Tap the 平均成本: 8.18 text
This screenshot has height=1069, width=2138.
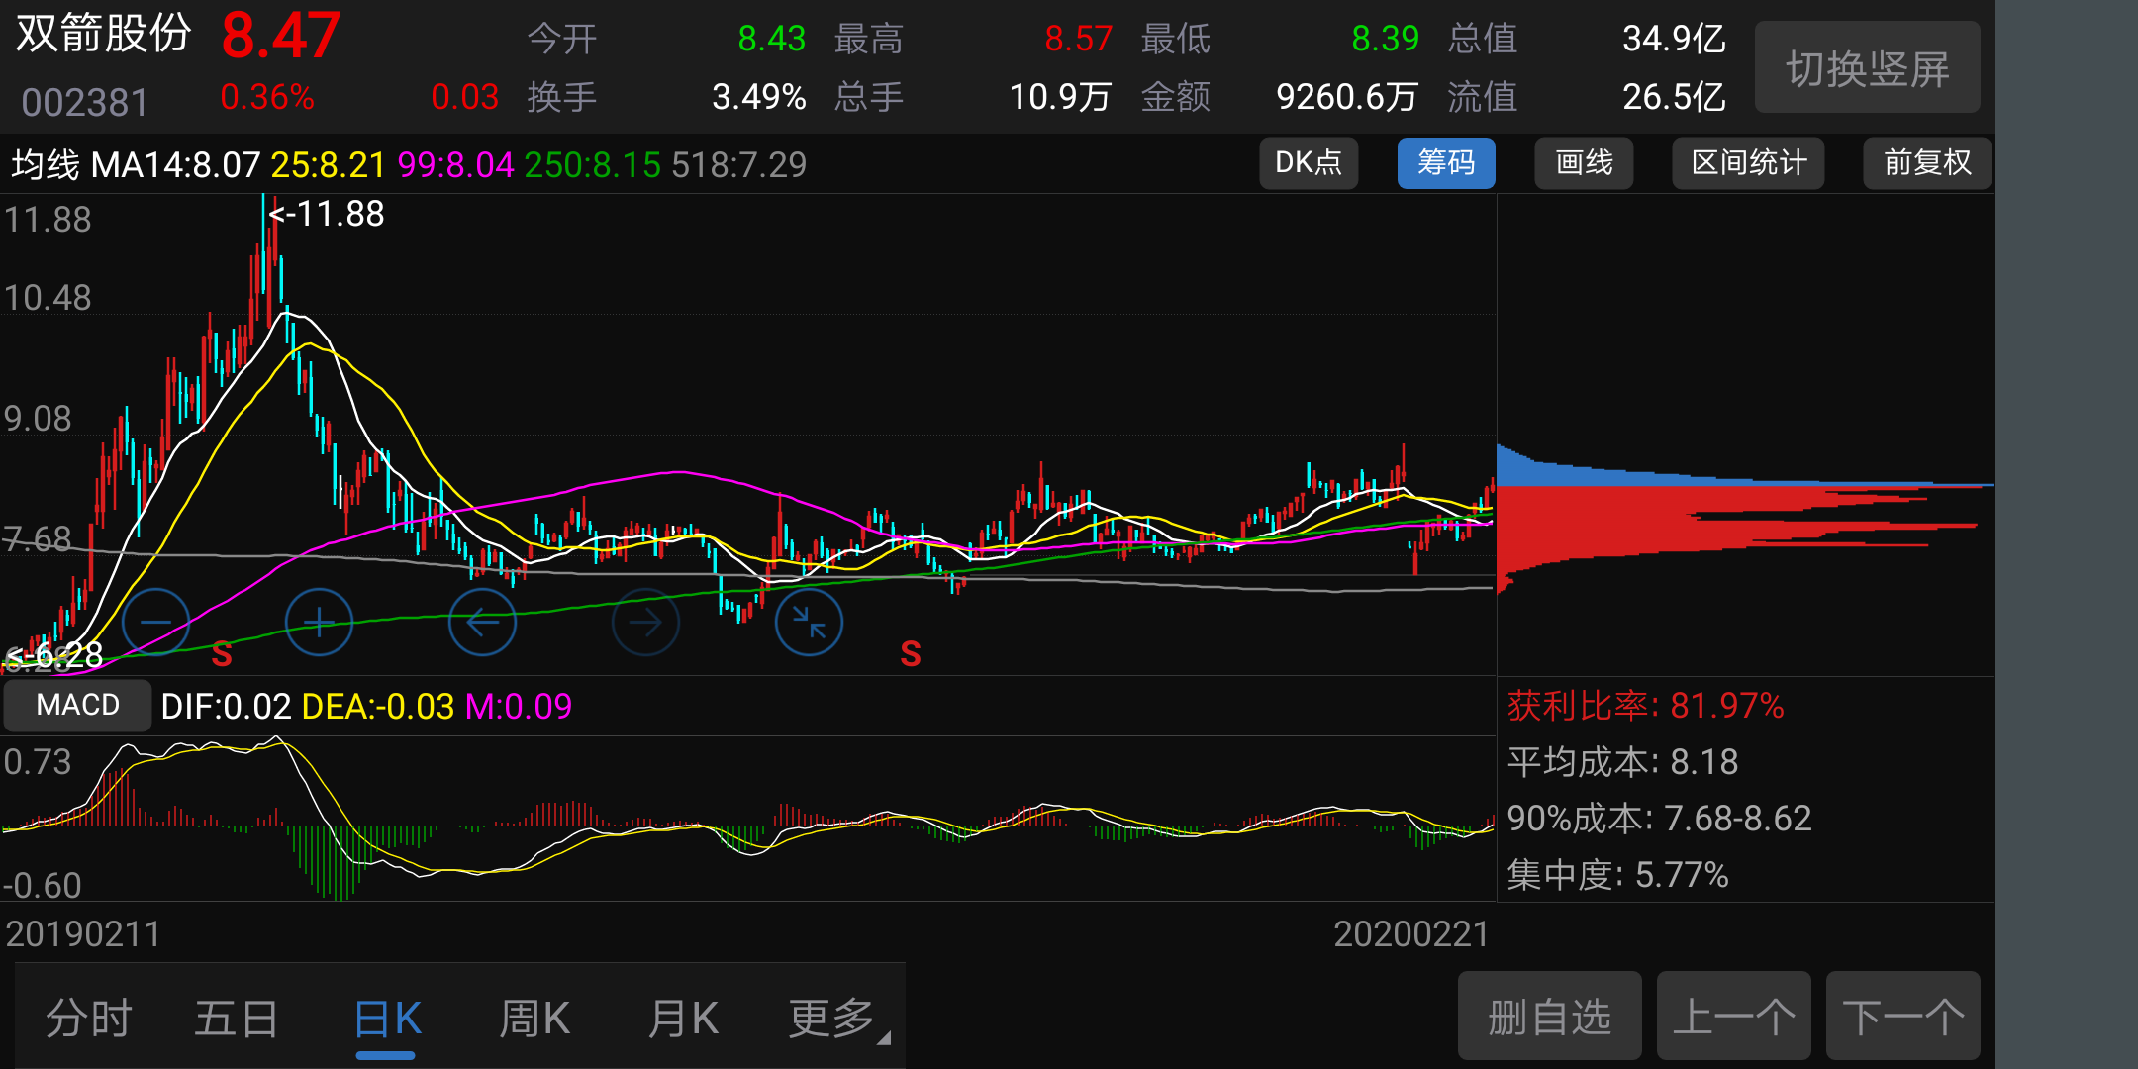(x=1622, y=761)
